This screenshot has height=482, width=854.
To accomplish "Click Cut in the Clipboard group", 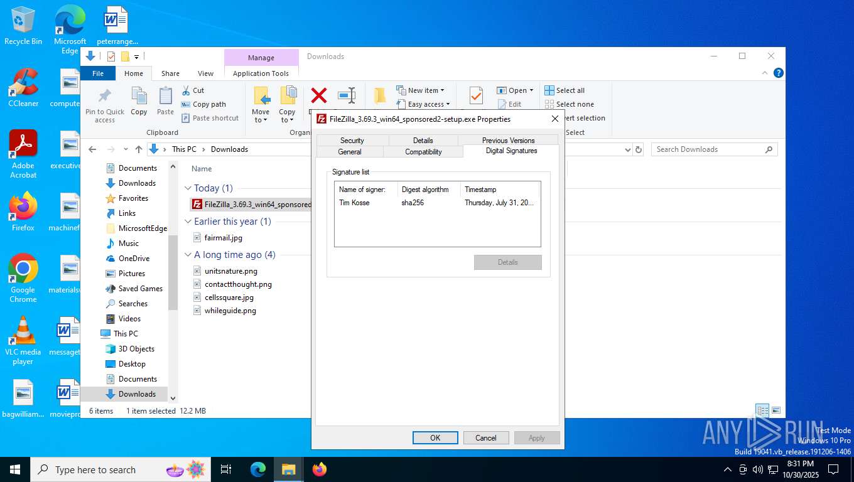I will click(193, 90).
